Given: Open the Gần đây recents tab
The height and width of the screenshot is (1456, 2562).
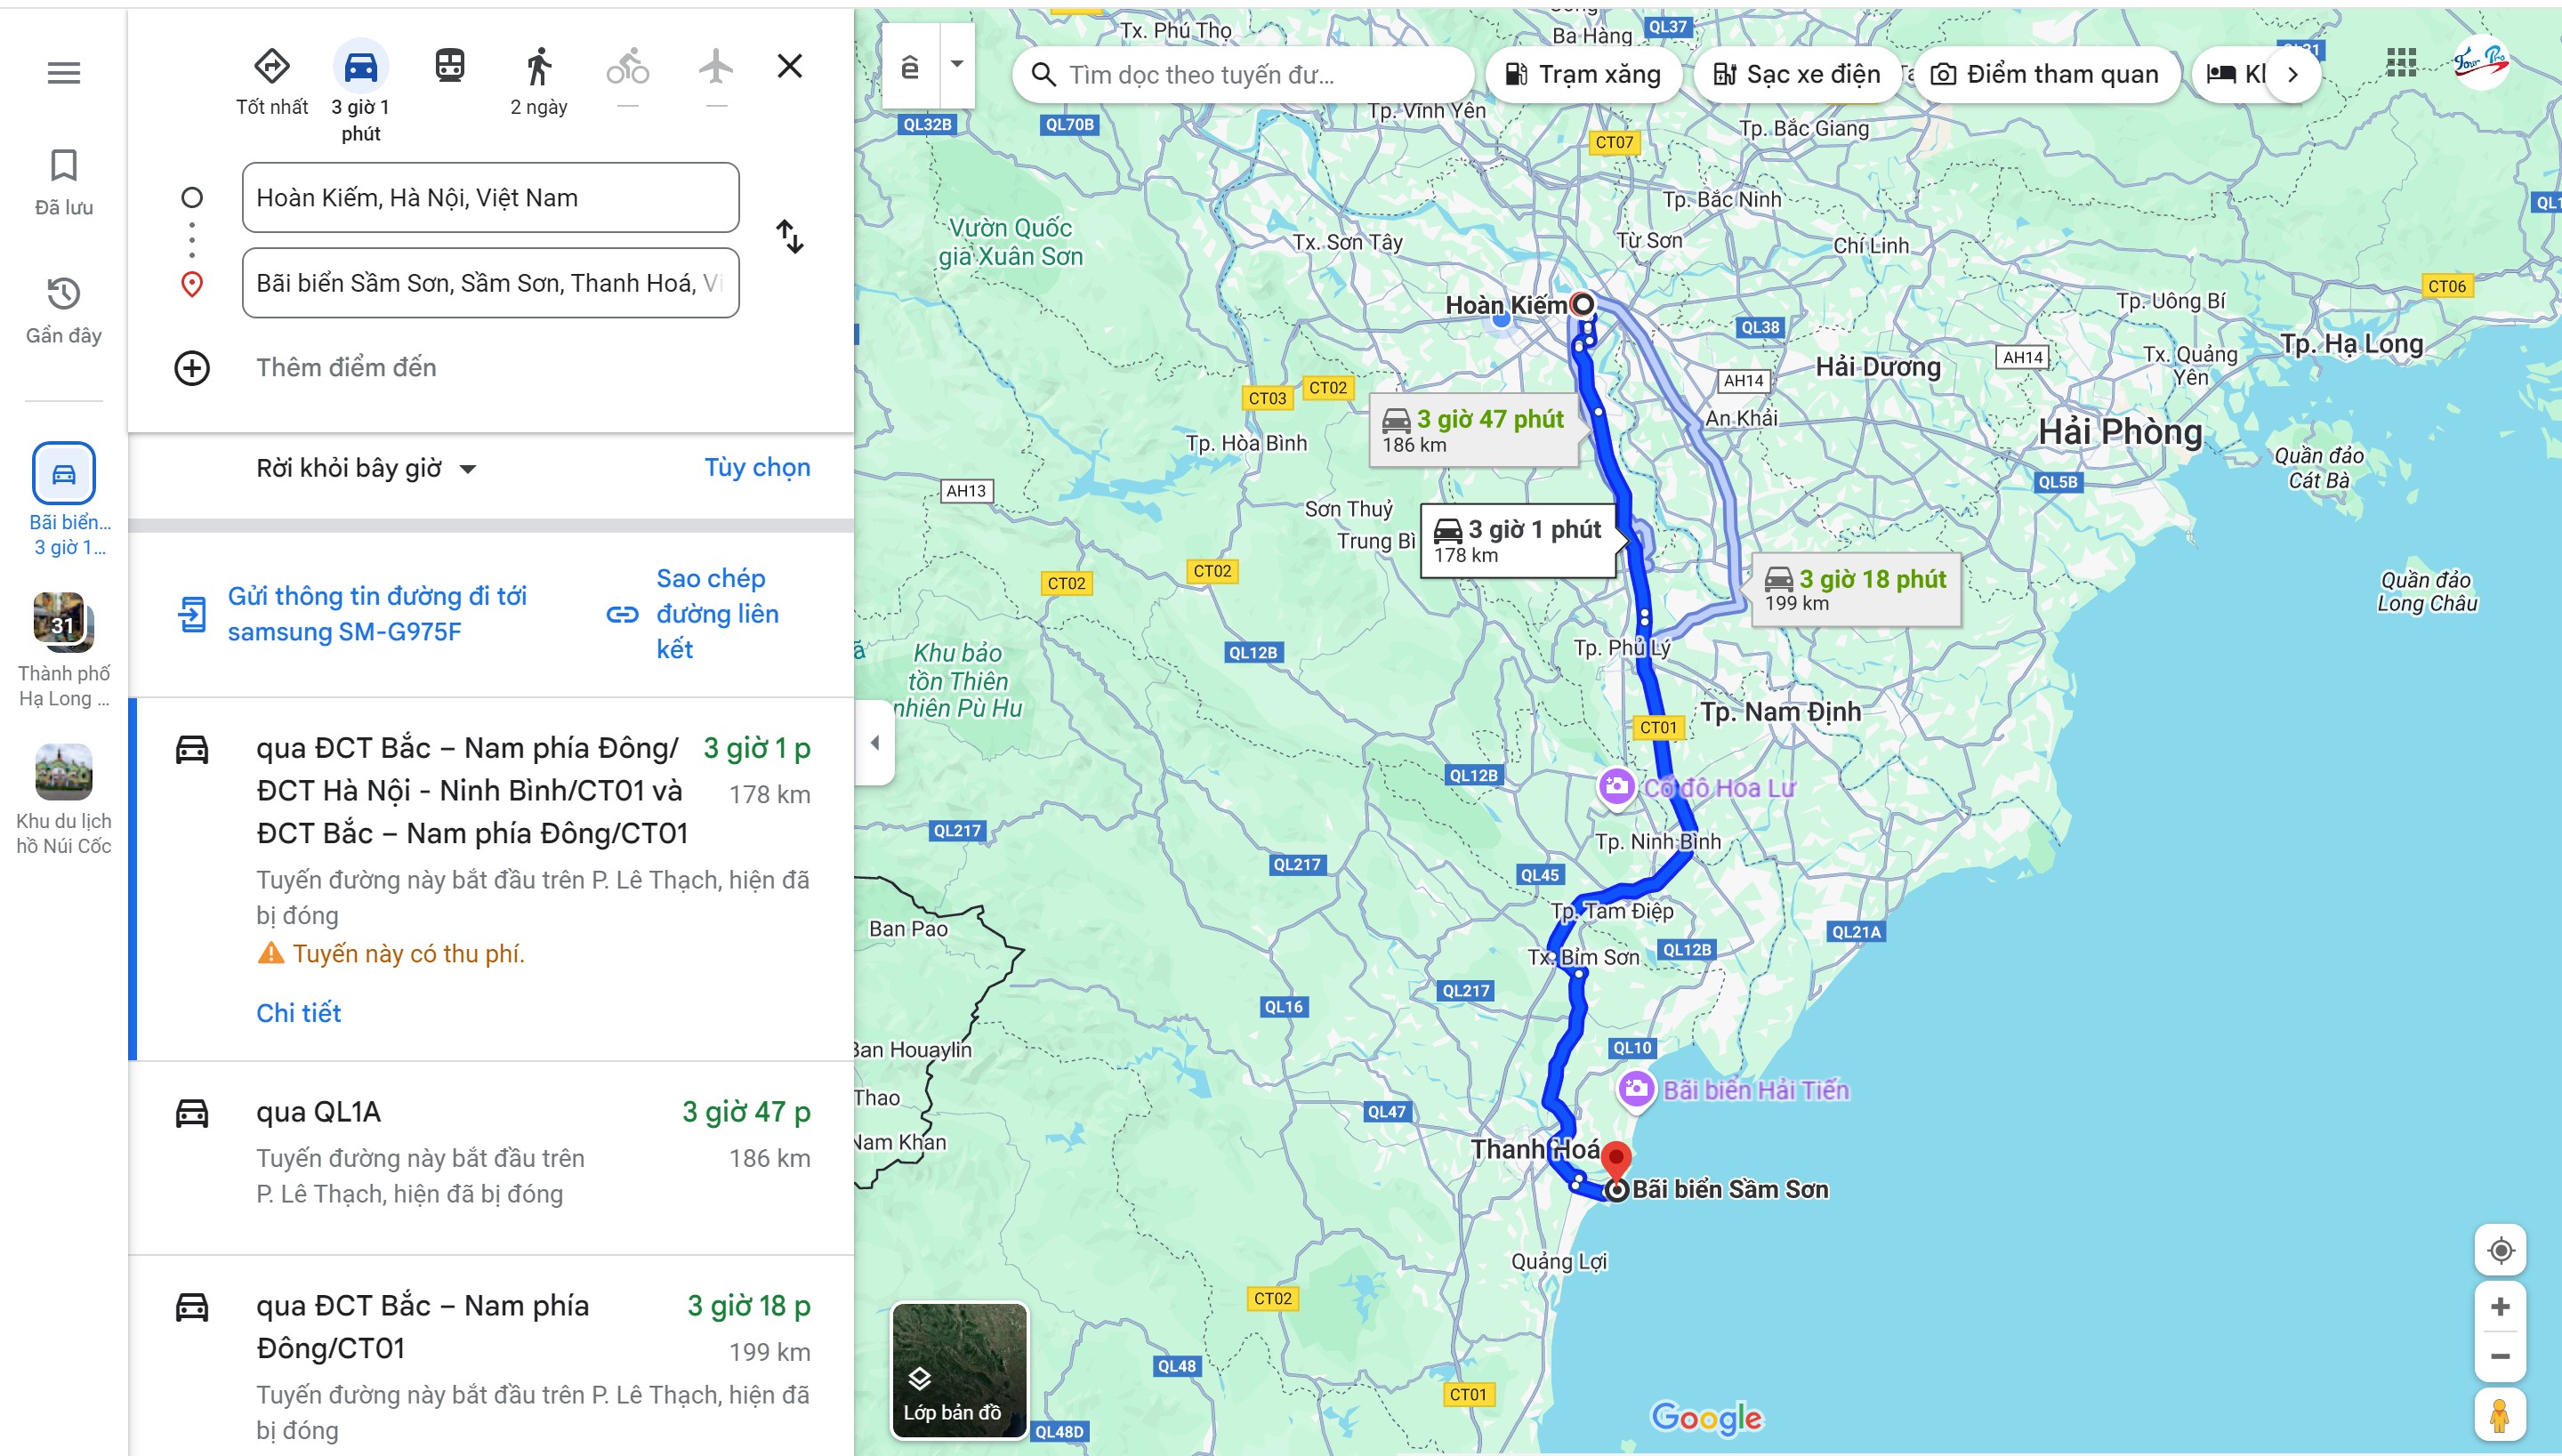Looking at the screenshot, I should (x=64, y=311).
